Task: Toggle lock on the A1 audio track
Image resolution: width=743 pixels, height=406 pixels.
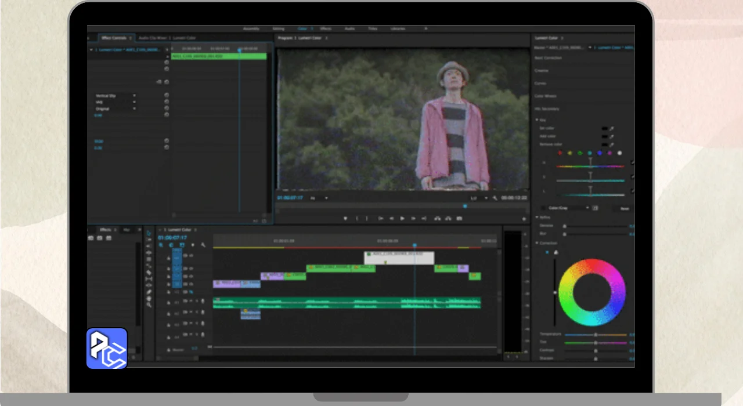Action: coord(169,302)
